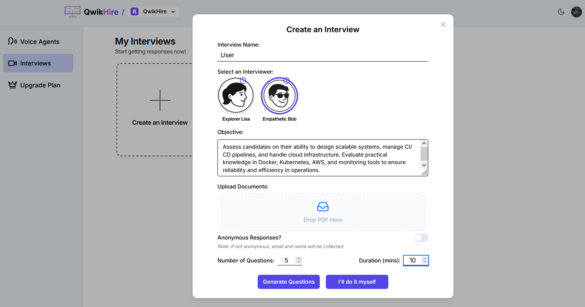Click the info icon on Explorer Lisa
Image resolution: width=585 pixels, height=307 pixels.
243,81
